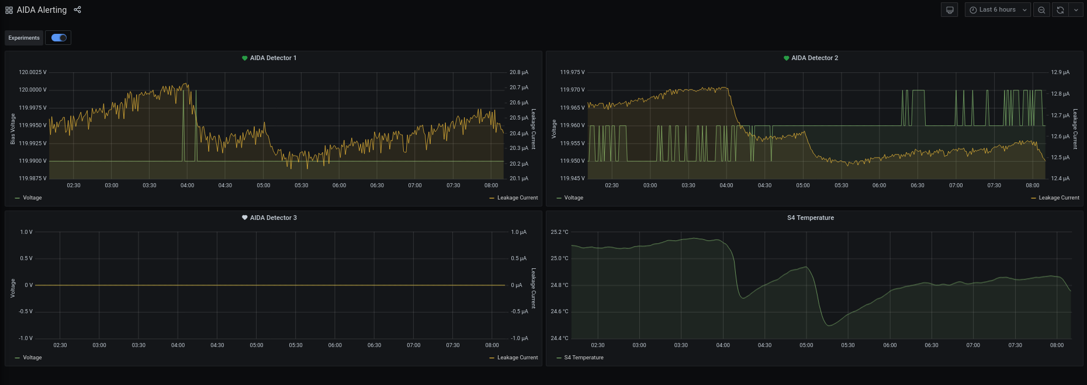1087x385 pixels.
Task: Open the AIDA Detector 3 title text menu
Action: [273, 218]
